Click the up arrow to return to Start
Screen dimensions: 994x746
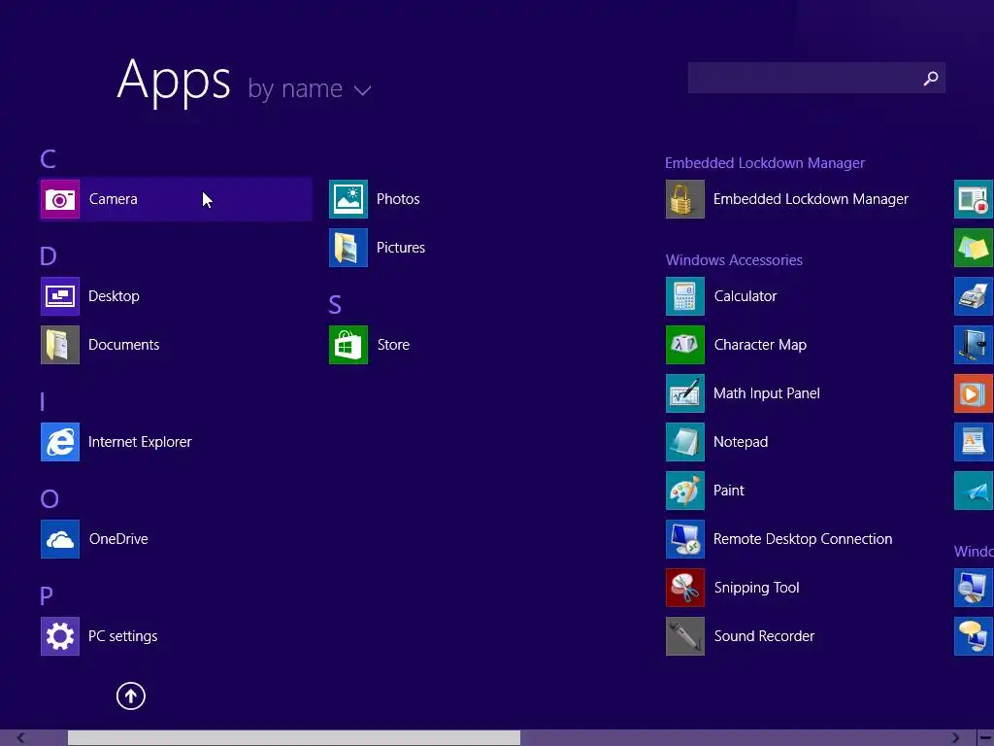pos(131,695)
